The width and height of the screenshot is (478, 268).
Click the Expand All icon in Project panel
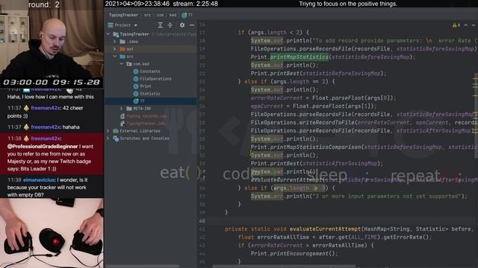coord(160,25)
